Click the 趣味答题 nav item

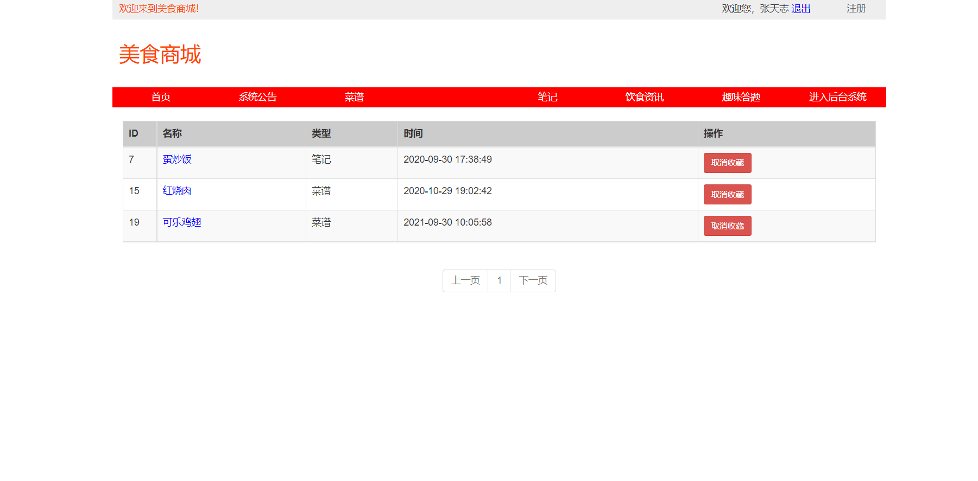pos(741,97)
